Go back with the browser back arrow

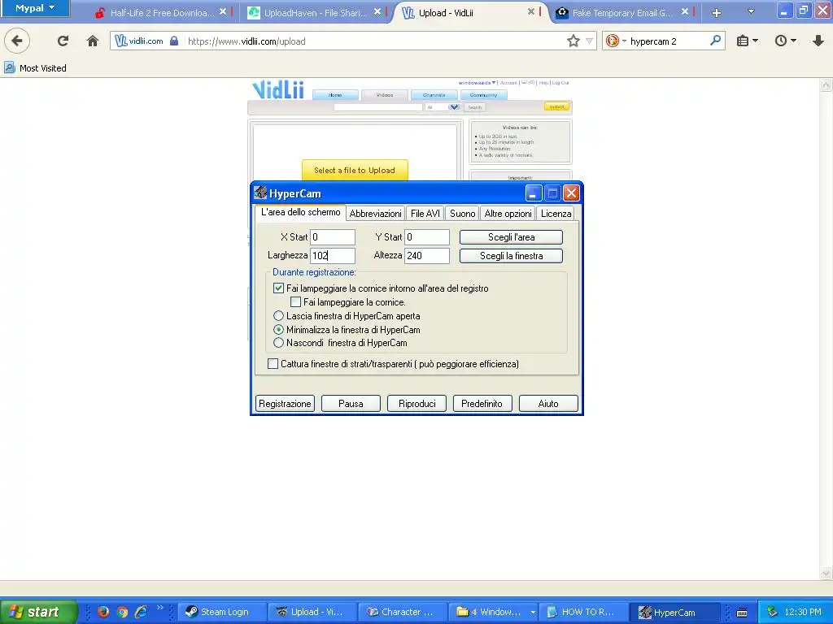17,41
